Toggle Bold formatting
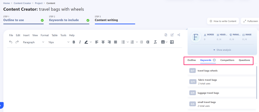Viewport: 259px width, 112px height. click(x=74, y=42)
